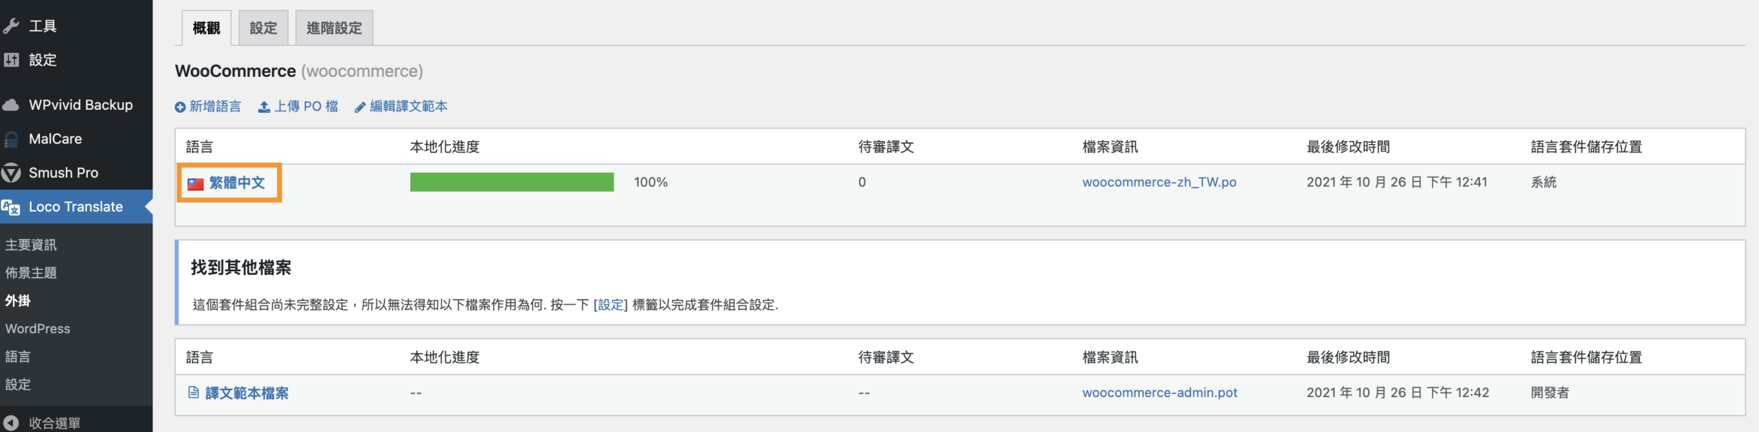
Task: Click the MalCare shield icon
Action: coord(11,139)
